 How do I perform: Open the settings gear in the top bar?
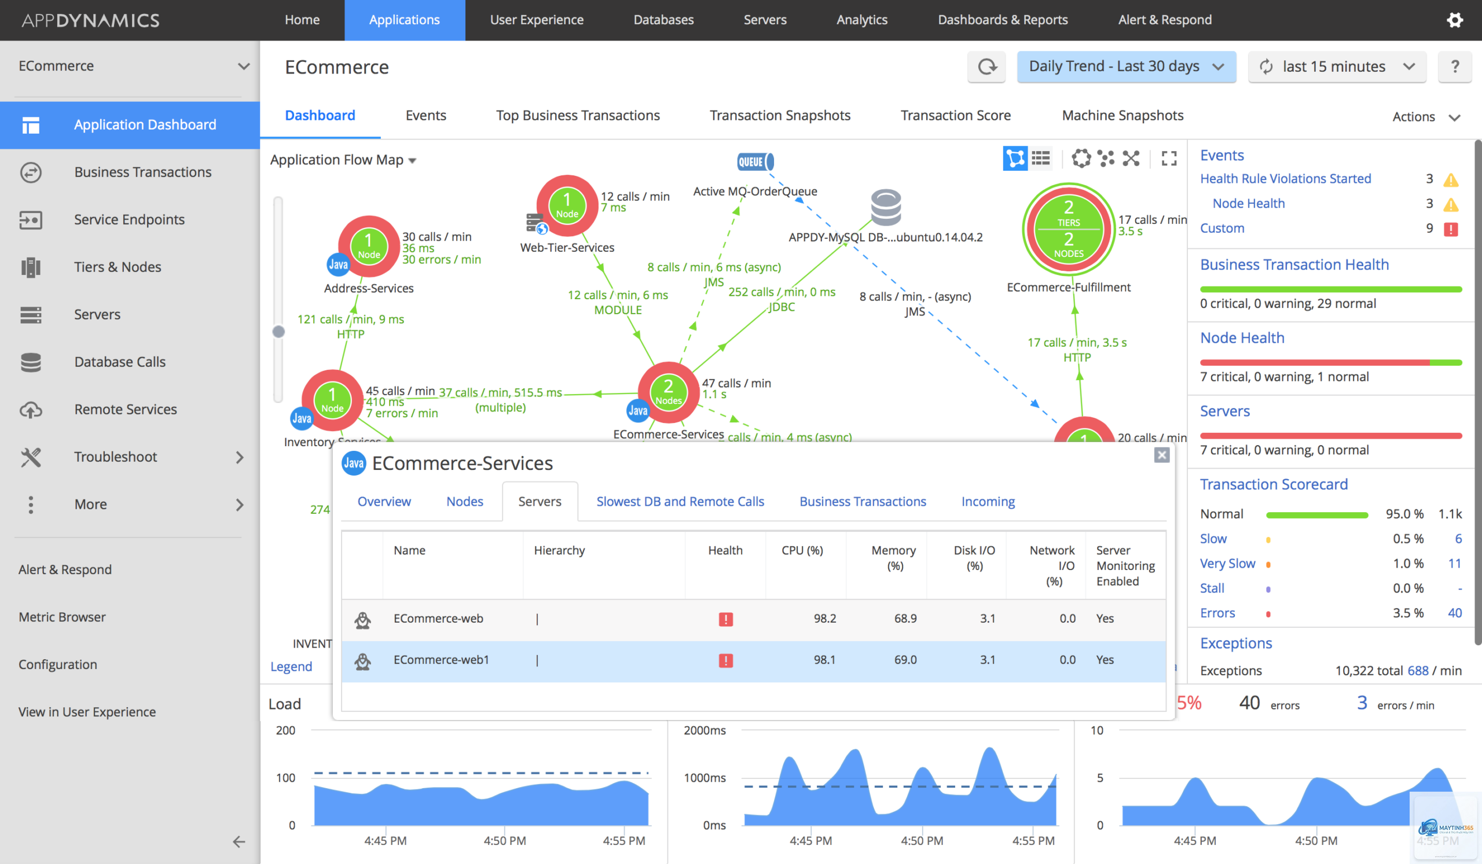1454,20
